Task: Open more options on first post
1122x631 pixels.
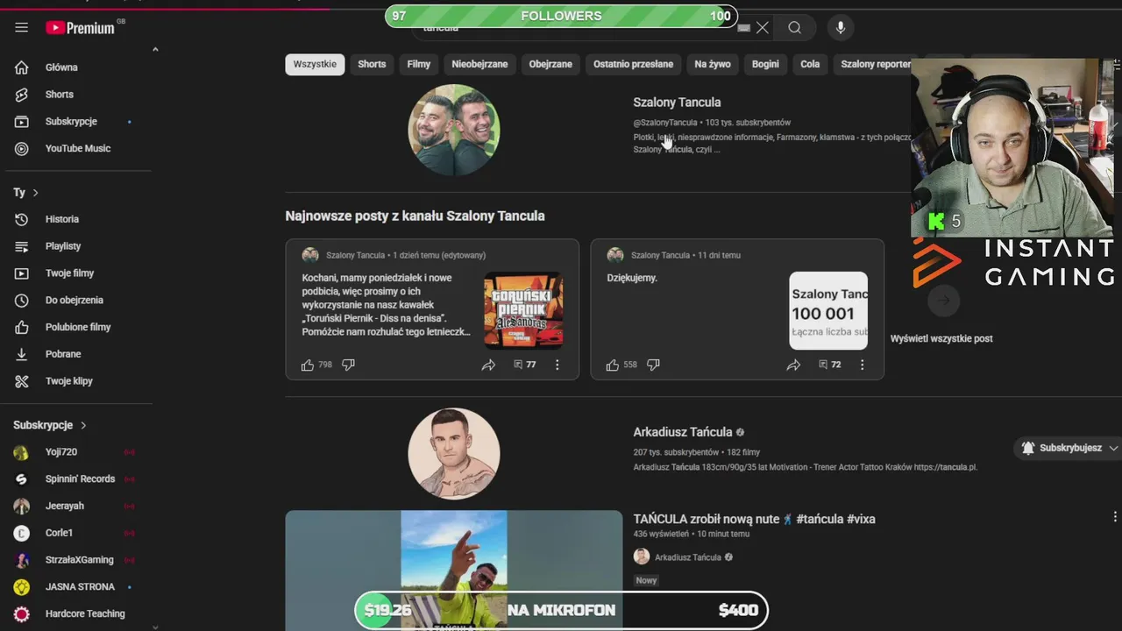Action: click(x=557, y=365)
